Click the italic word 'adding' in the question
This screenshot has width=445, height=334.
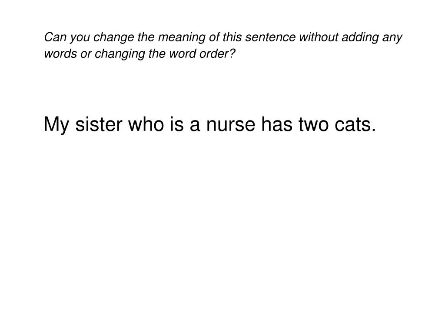360,38
